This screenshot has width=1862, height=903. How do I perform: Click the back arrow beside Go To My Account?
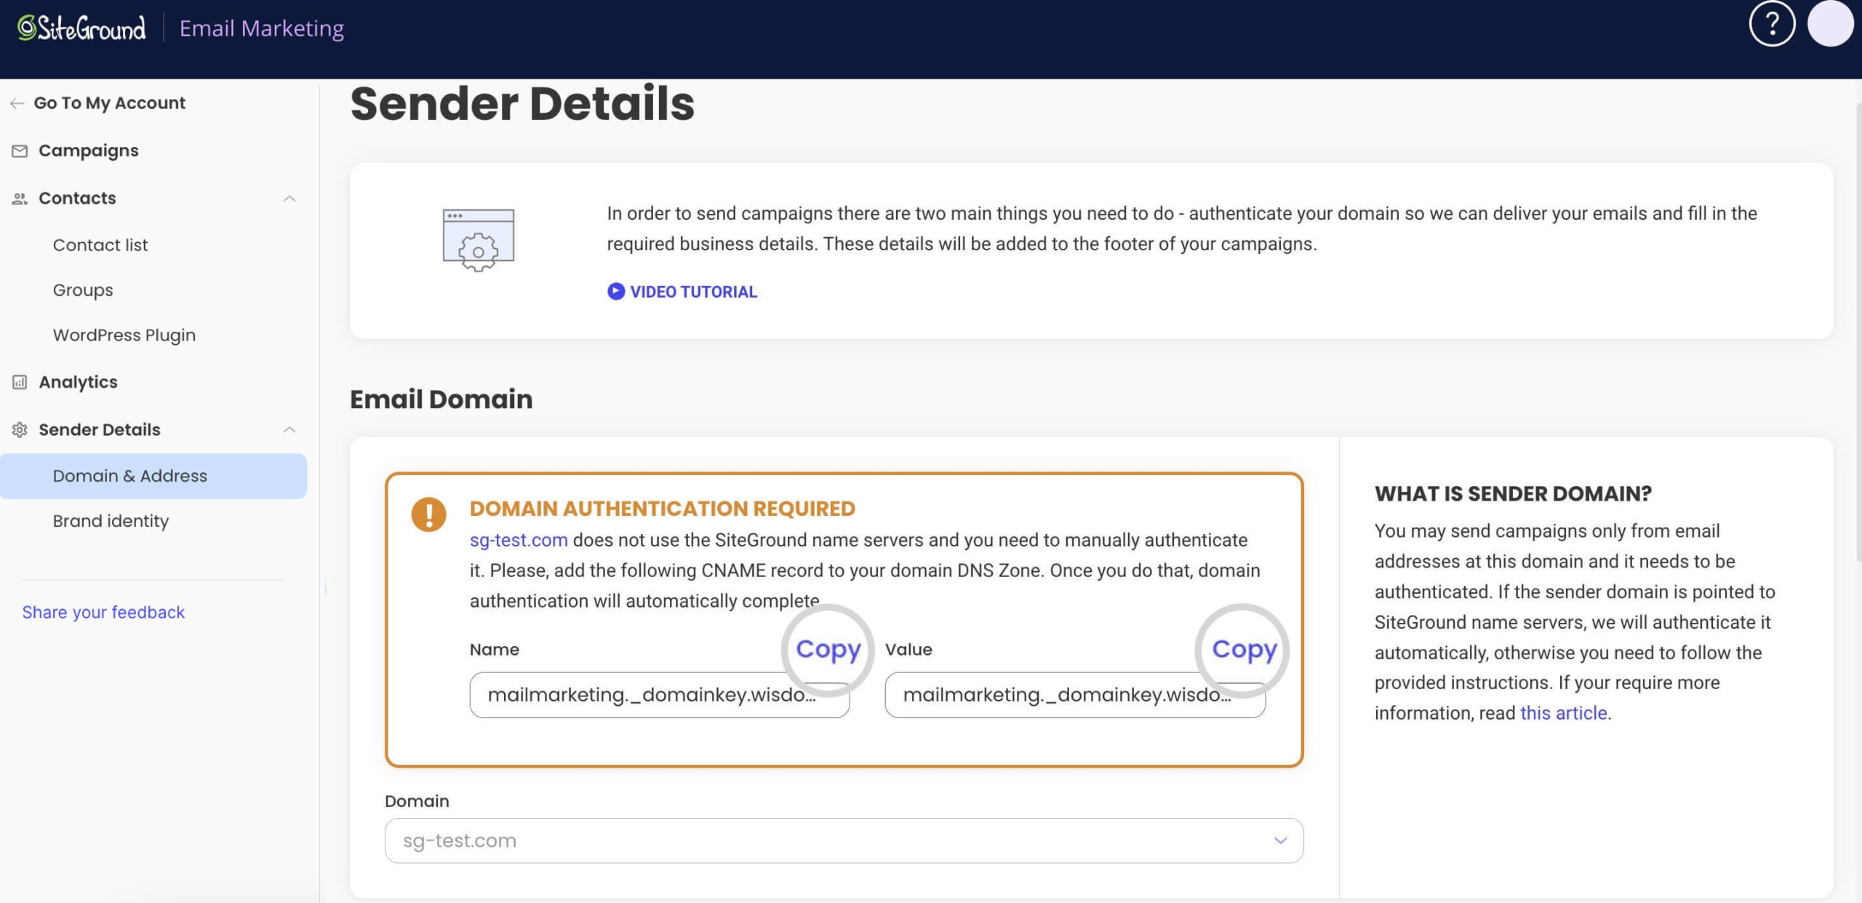[x=17, y=103]
